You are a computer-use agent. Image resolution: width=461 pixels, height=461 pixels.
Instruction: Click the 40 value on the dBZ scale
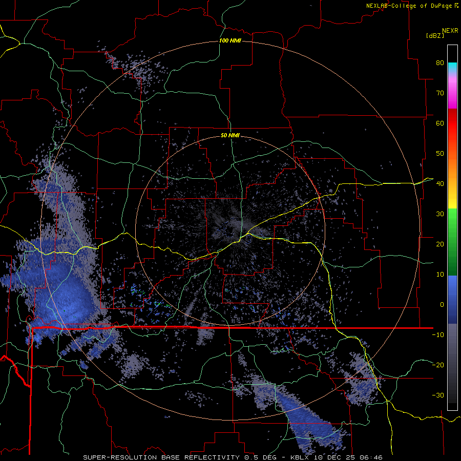coord(440,184)
